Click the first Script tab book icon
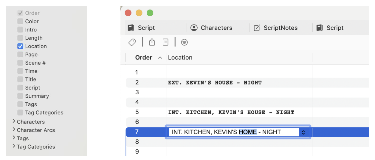Screen dimensions: 375x160 (131, 28)
